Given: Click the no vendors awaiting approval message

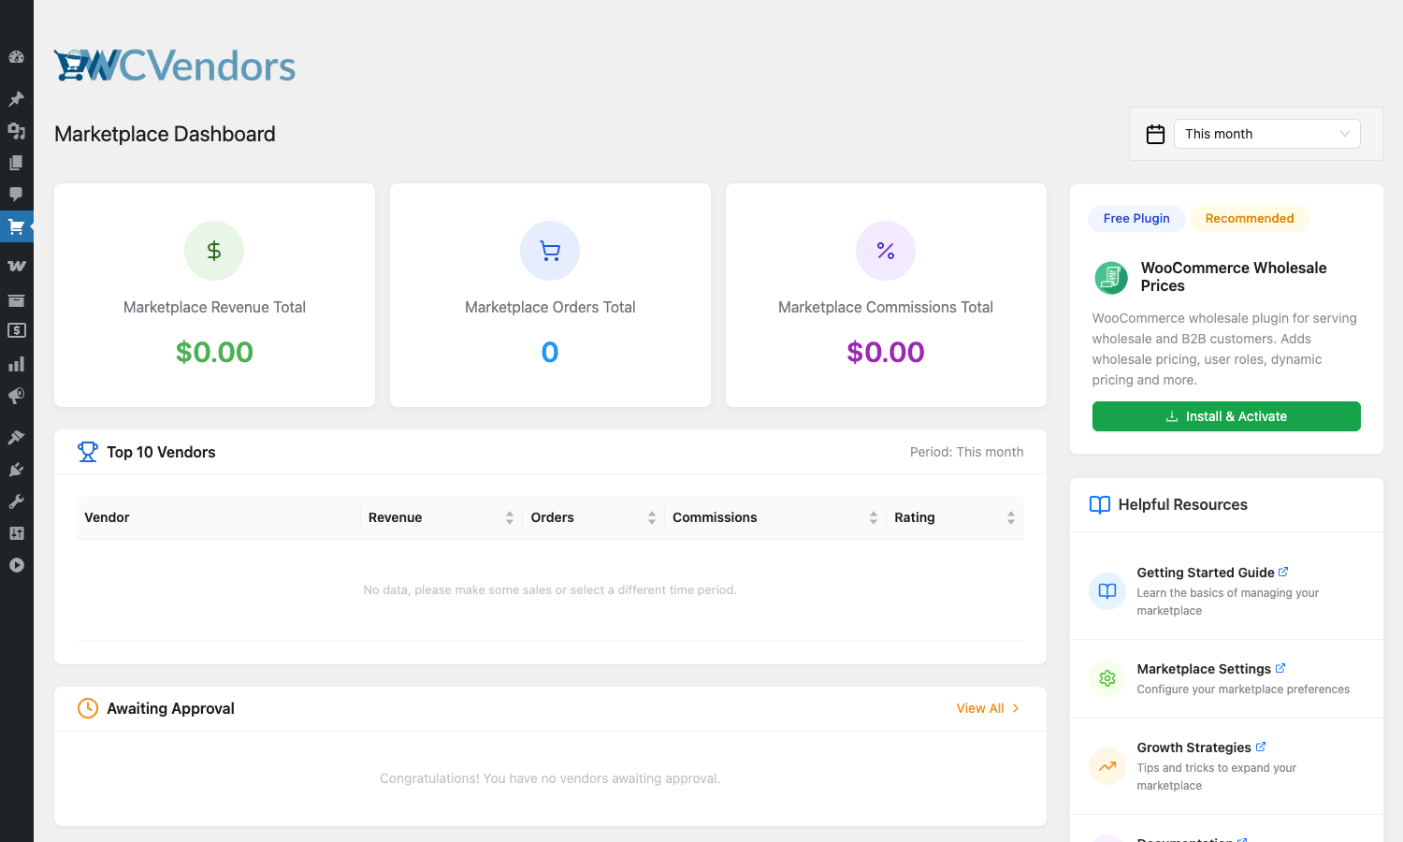Looking at the screenshot, I should coord(550,778).
